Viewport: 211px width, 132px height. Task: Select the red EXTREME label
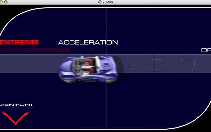click(x=19, y=42)
